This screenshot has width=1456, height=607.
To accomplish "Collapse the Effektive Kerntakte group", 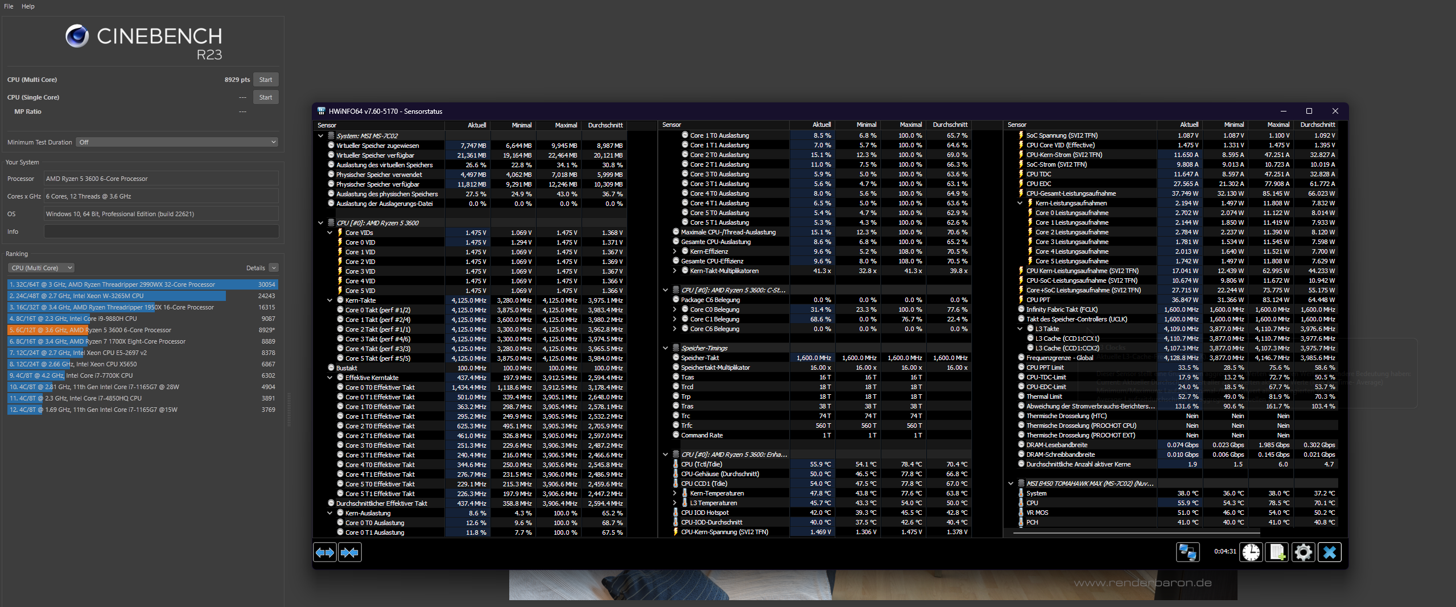I will click(x=329, y=378).
